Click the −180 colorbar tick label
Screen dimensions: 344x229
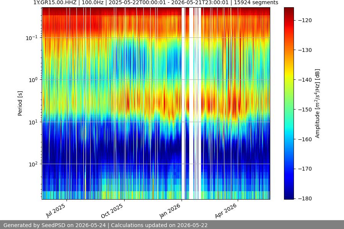pos(305,198)
